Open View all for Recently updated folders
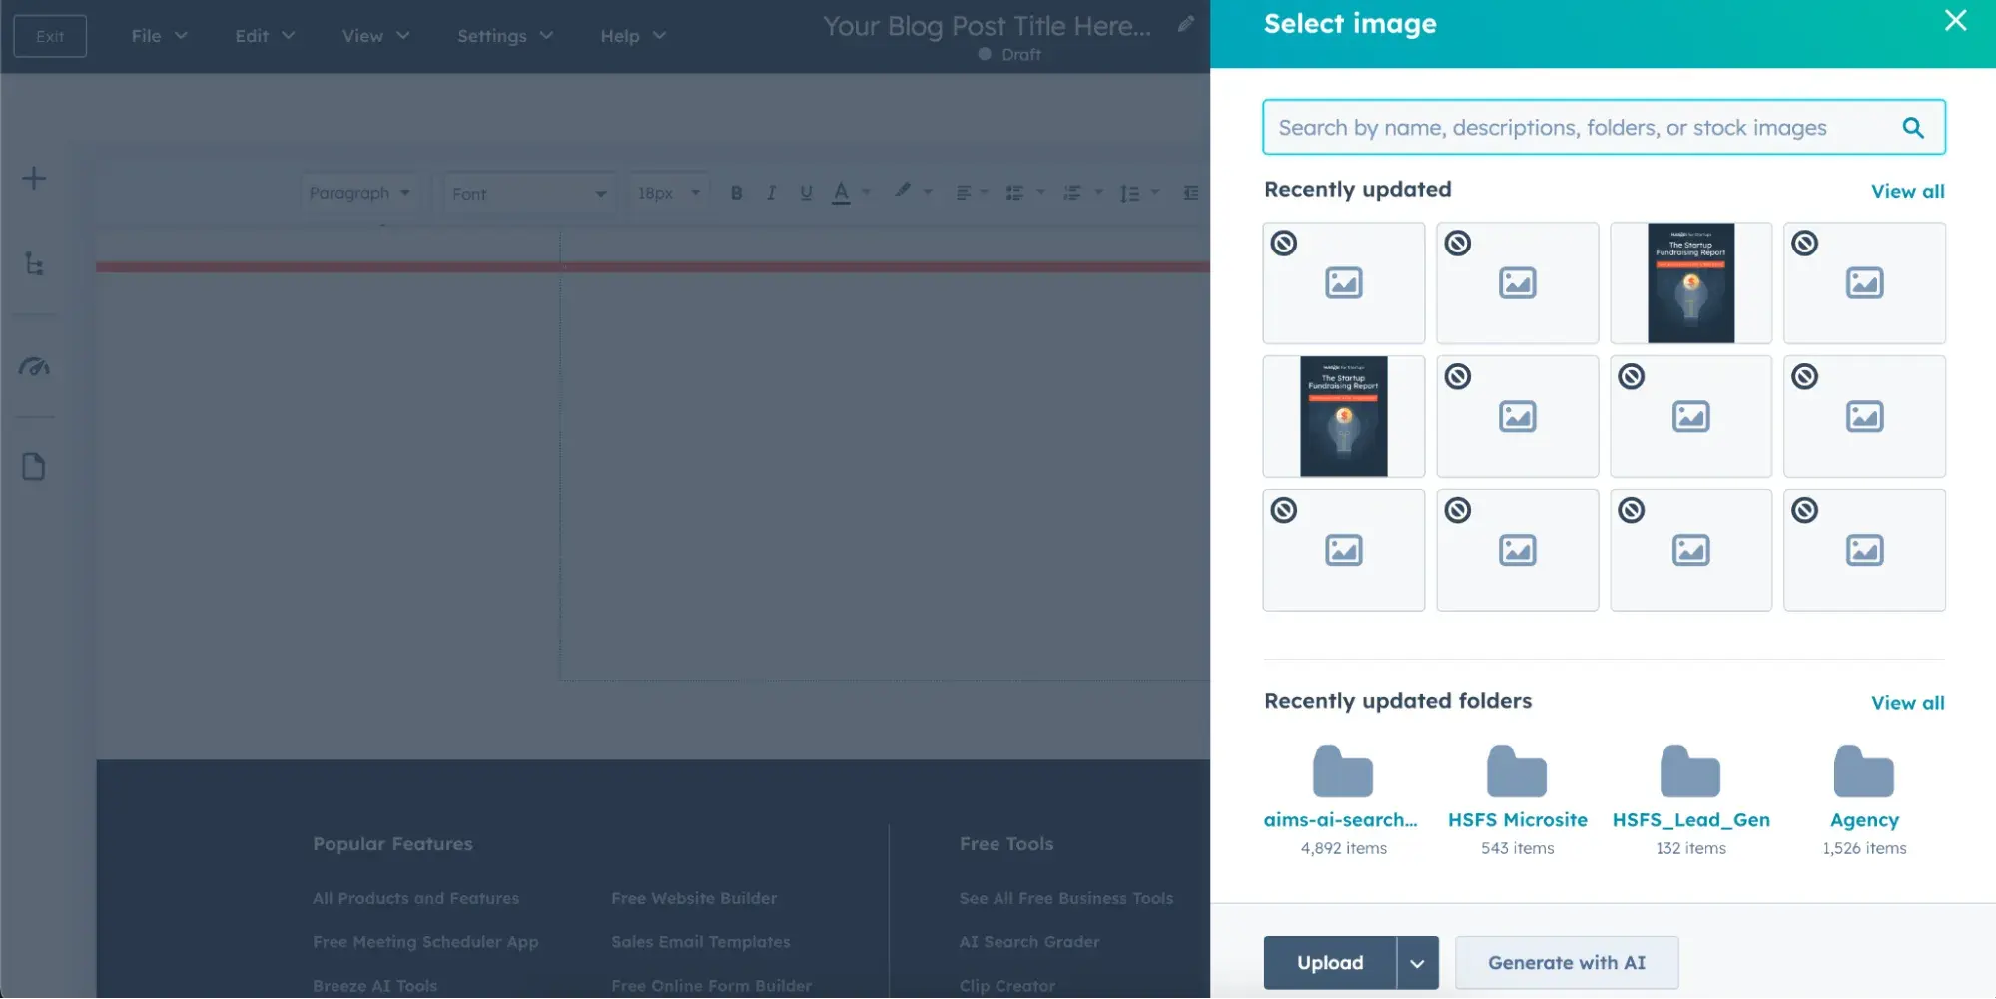This screenshot has height=999, width=1996. 1907,703
